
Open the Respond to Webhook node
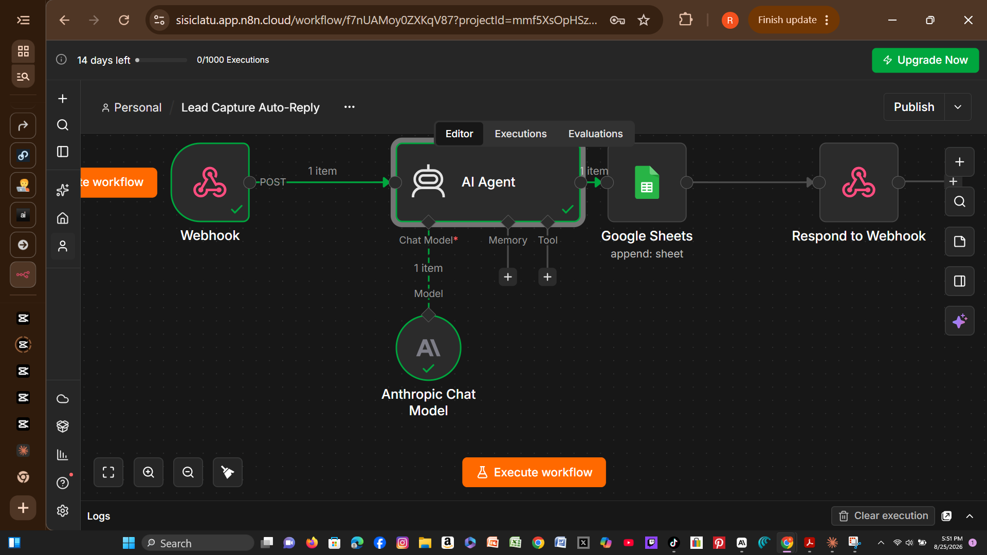[858, 182]
